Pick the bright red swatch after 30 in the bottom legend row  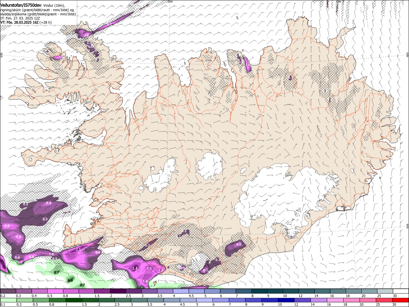(x=400, y=300)
